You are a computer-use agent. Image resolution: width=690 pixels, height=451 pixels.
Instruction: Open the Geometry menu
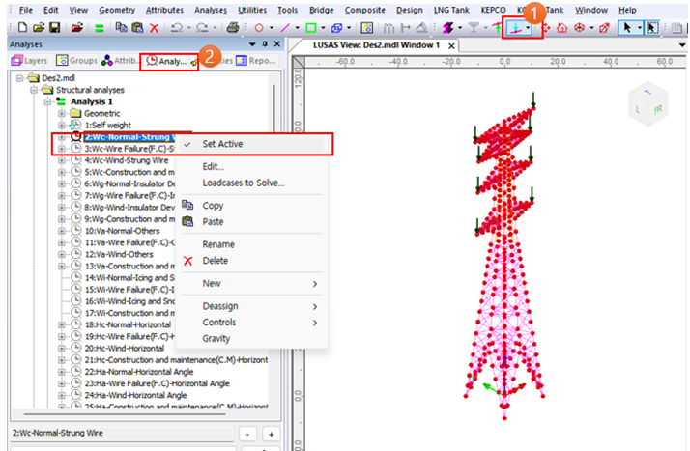pyautogui.click(x=117, y=9)
